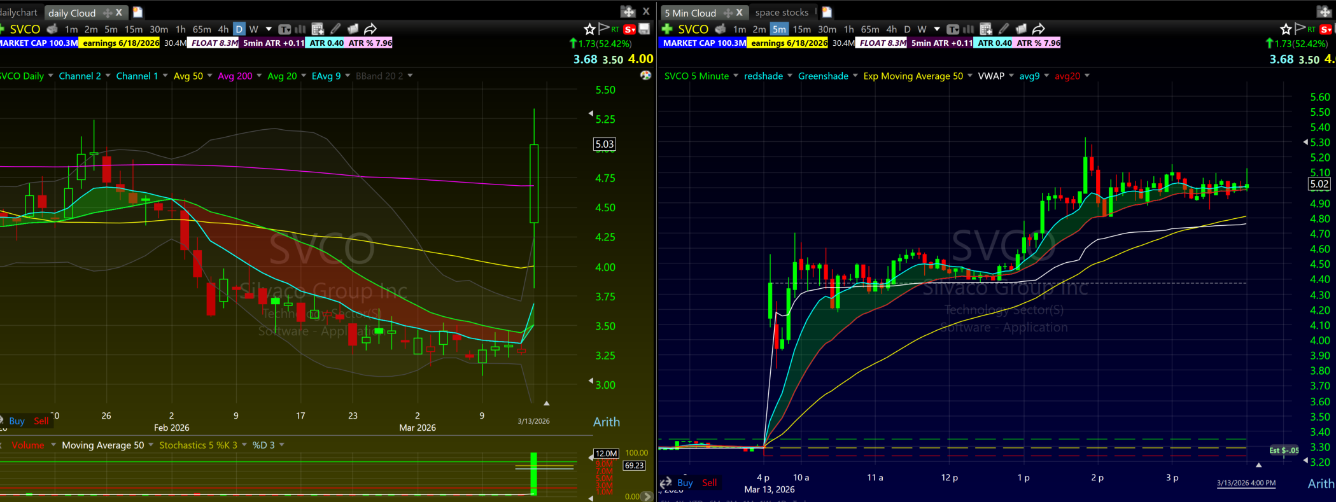Viewport: 1336px width, 502px height.
Task: Select 5m timeframe in right chart
Action: (x=779, y=29)
